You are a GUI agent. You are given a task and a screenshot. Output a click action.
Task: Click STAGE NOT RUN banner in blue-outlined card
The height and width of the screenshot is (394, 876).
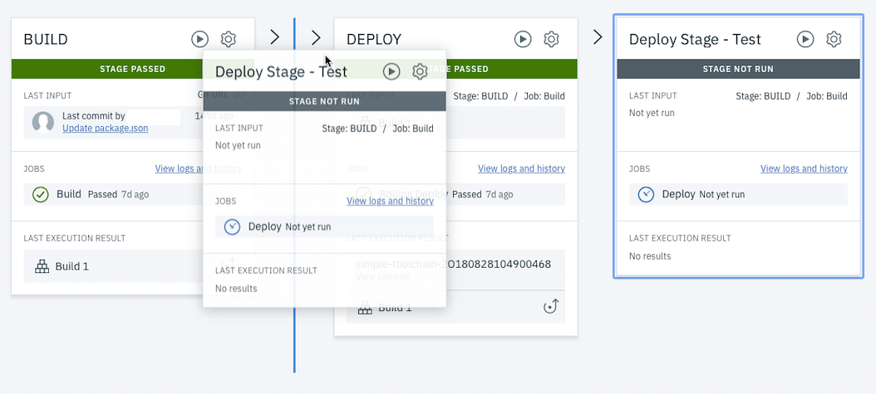tap(738, 69)
